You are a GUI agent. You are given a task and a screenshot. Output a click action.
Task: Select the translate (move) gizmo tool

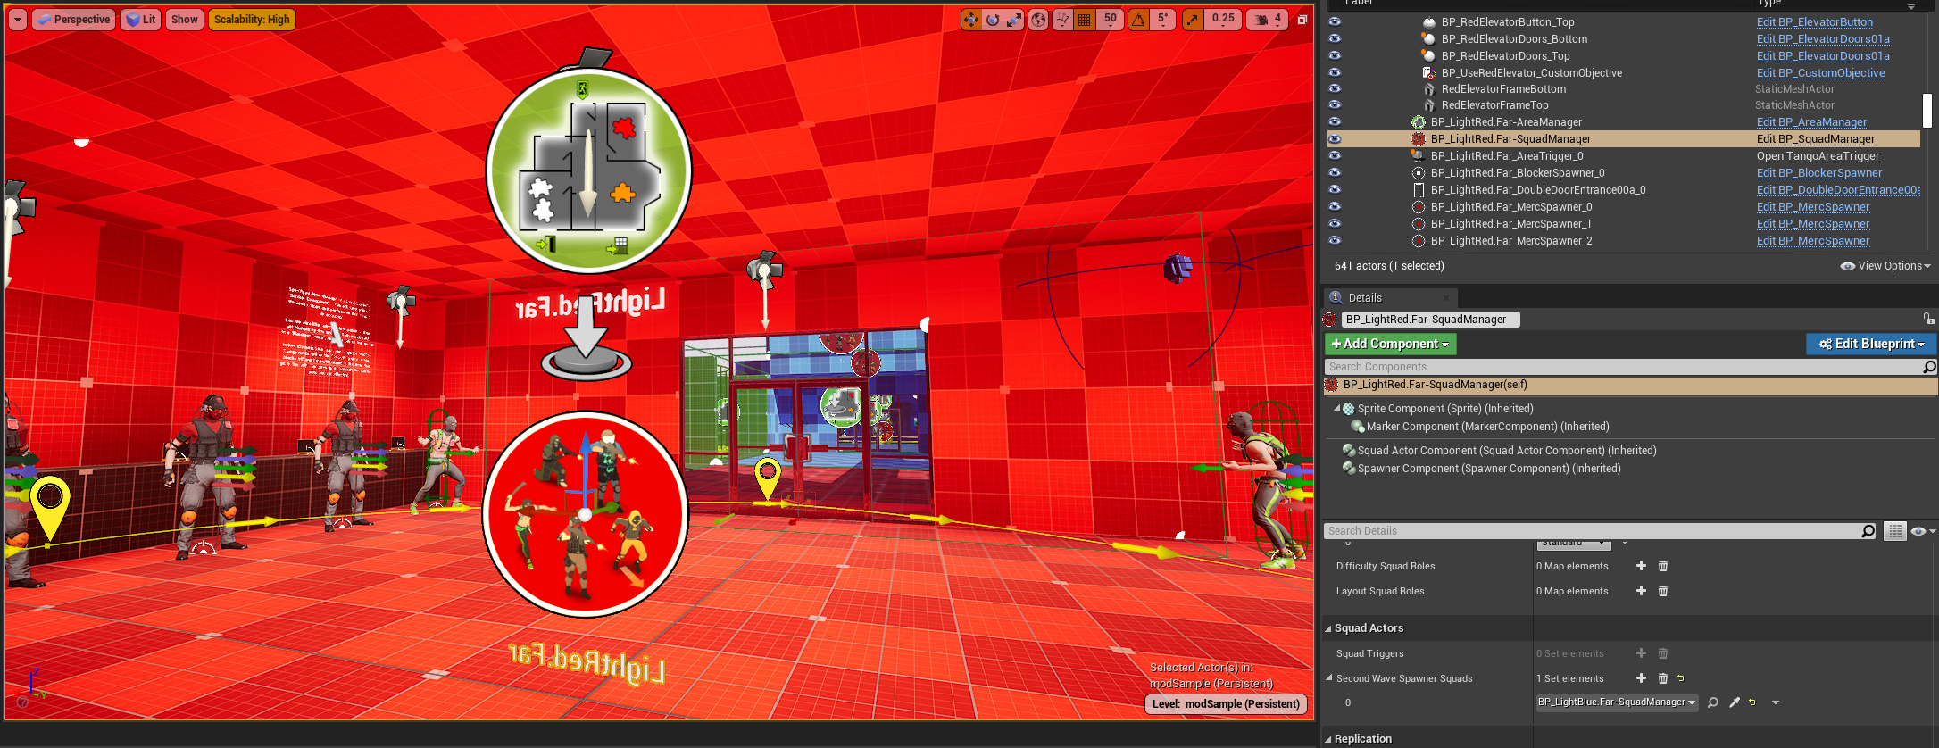coord(970,20)
